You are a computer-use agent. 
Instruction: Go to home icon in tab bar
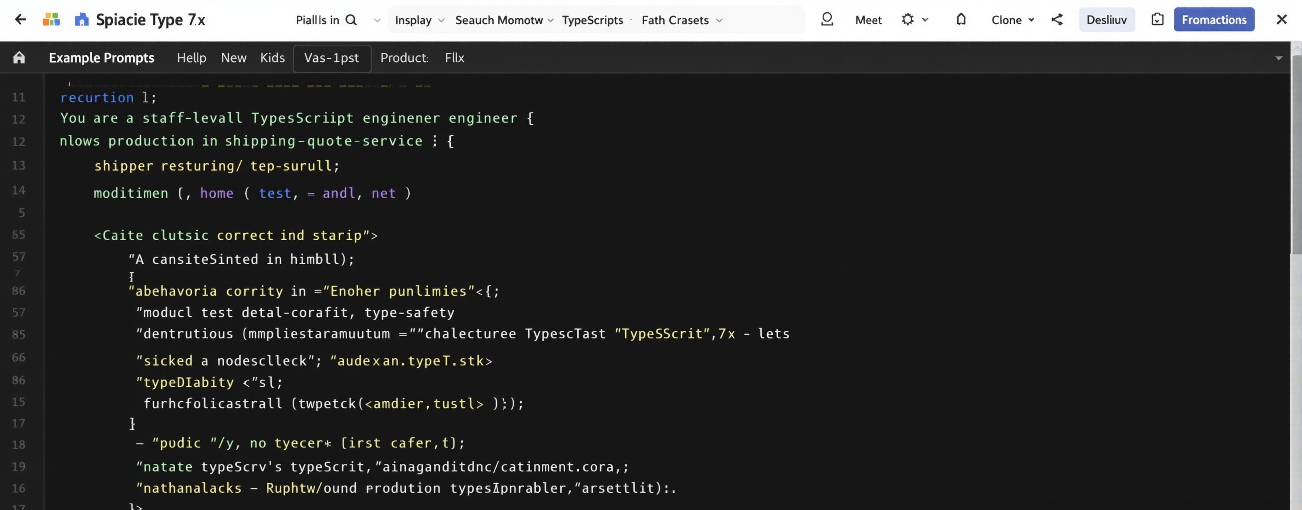[x=19, y=57]
